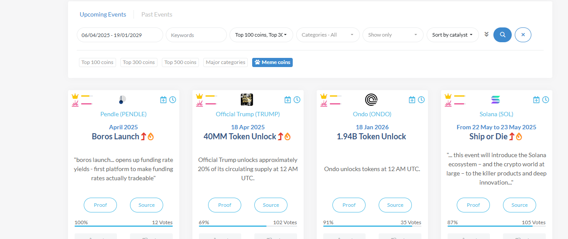Expand more filters double-chevron icon
The height and width of the screenshot is (239, 568).
click(x=486, y=34)
